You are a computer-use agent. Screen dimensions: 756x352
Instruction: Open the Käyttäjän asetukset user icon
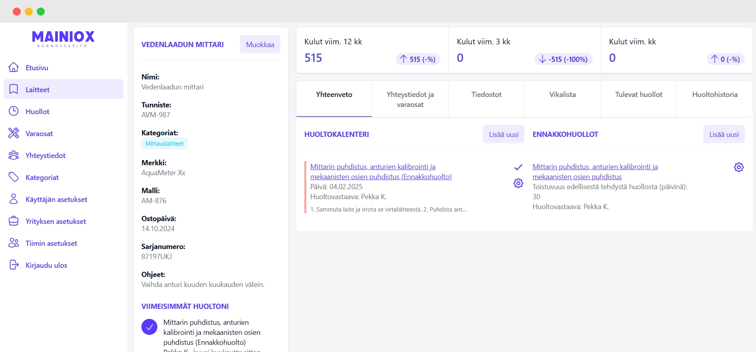[14, 199]
